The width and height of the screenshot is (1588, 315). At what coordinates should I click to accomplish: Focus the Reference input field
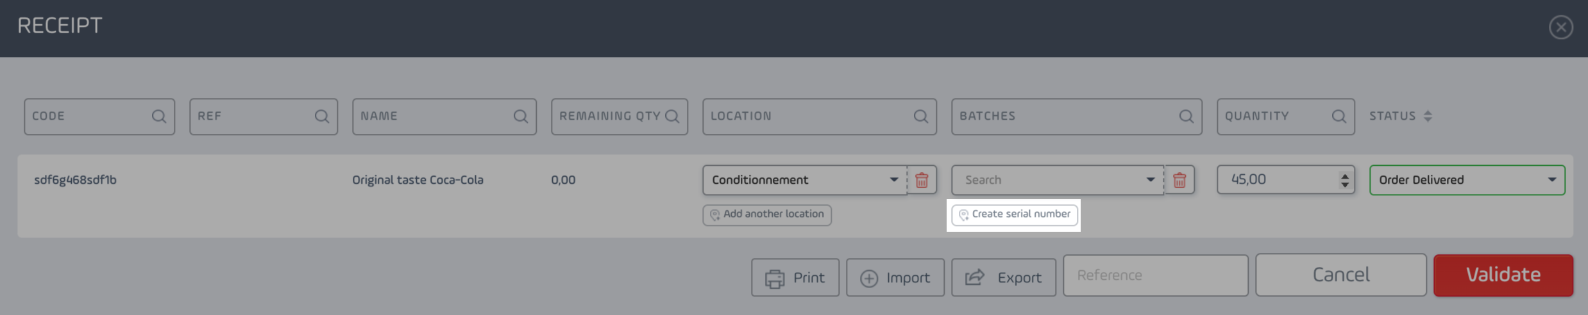click(1156, 275)
